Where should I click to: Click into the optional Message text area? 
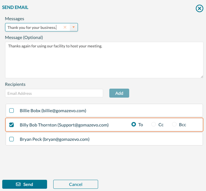(x=104, y=60)
